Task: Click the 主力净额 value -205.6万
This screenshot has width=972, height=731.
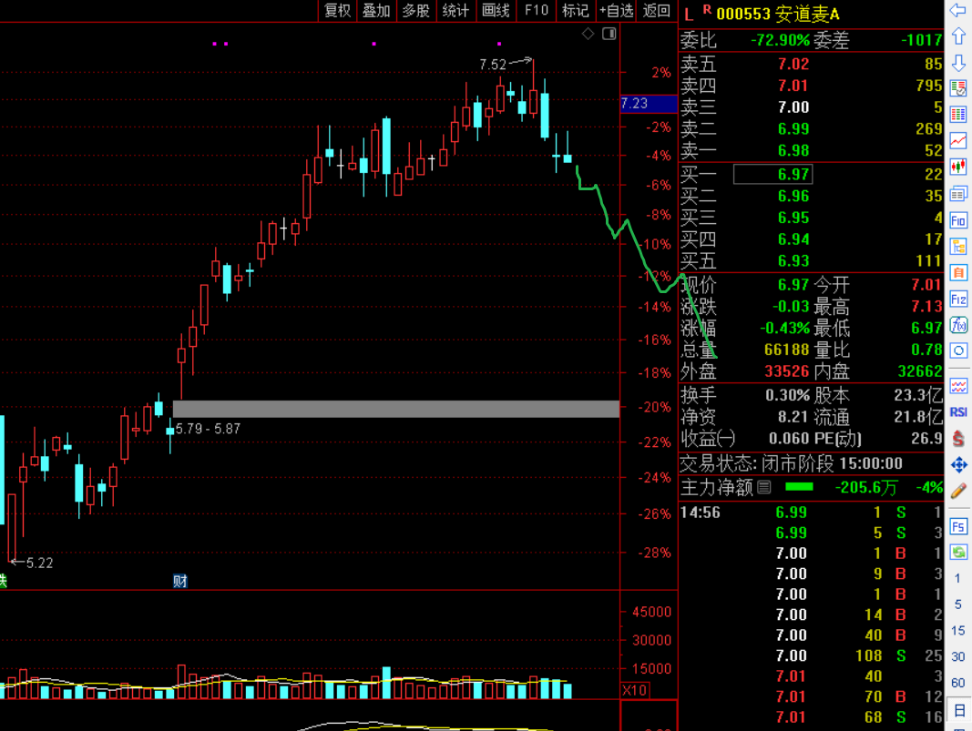Action: pyautogui.click(x=865, y=488)
